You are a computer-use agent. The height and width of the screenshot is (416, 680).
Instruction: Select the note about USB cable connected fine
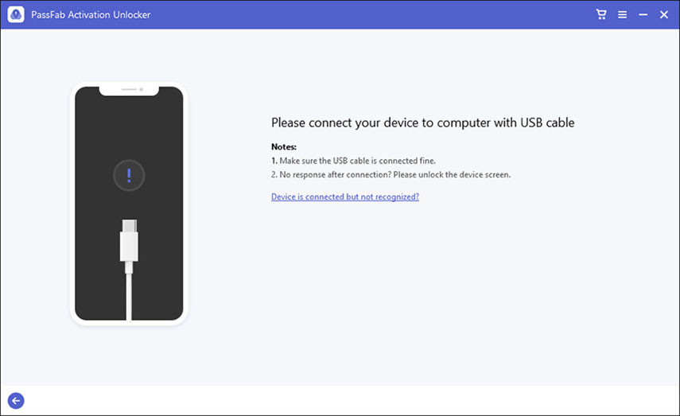pos(353,161)
